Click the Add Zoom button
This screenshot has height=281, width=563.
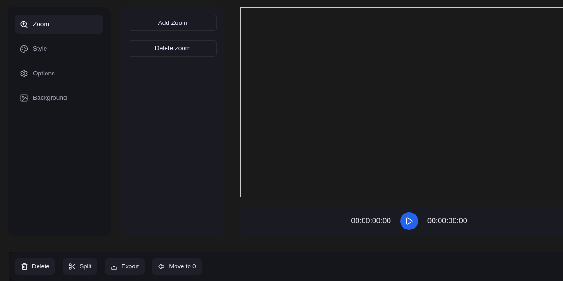tap(173, 23)
